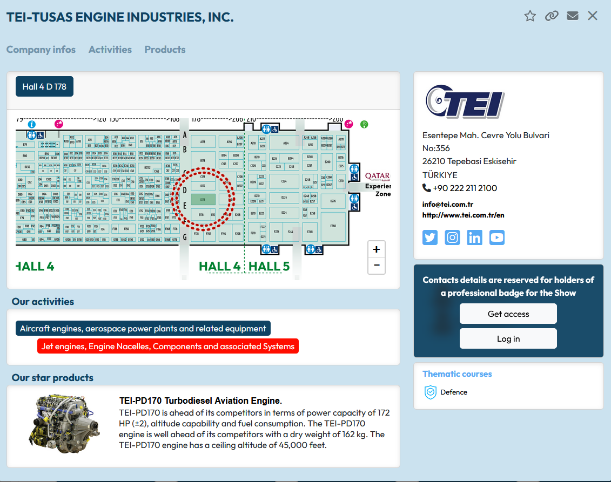Click the TEI company logo
611x482 pixels.
(x=465, y=101)
